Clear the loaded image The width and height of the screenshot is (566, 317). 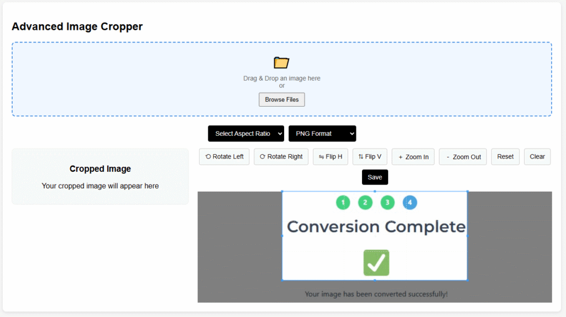(x=537, y=157)
